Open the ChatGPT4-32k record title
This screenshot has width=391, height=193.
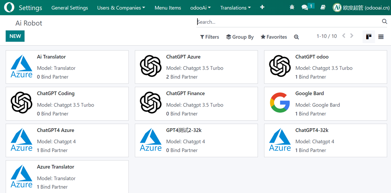[312, 130]
